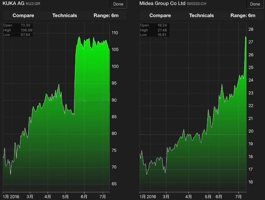Tap the 6月 label on KUKA's time axis
The height and width of the screenshot is (200, 265).
[84, 196]
